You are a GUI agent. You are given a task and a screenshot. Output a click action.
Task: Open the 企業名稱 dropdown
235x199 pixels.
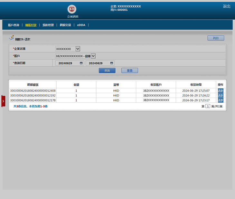(78, 49)
